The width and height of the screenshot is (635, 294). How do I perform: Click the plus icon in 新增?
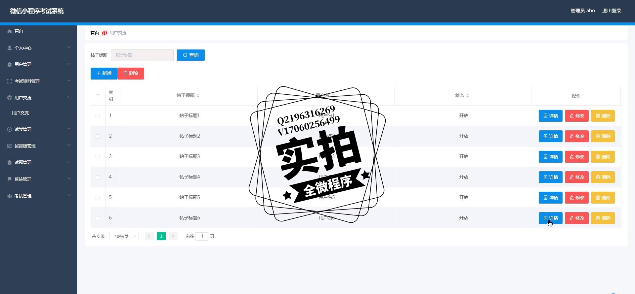point(99,73)
